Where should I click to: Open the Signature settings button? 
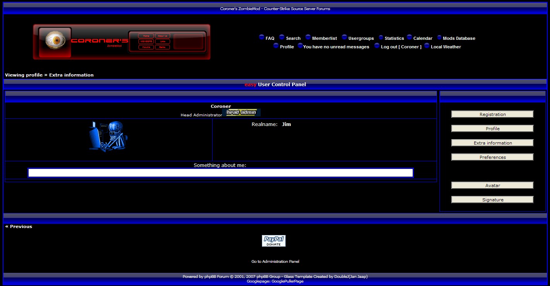point(492,200)
